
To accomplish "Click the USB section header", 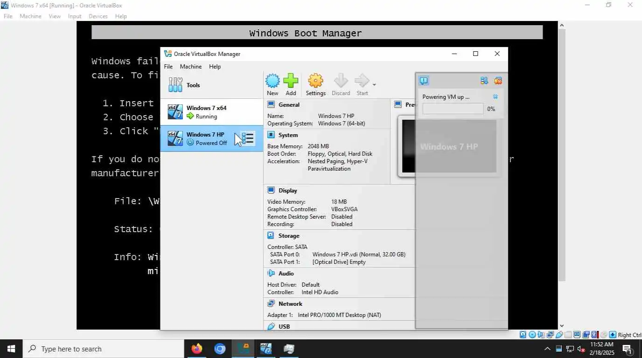I will point(284,327).
